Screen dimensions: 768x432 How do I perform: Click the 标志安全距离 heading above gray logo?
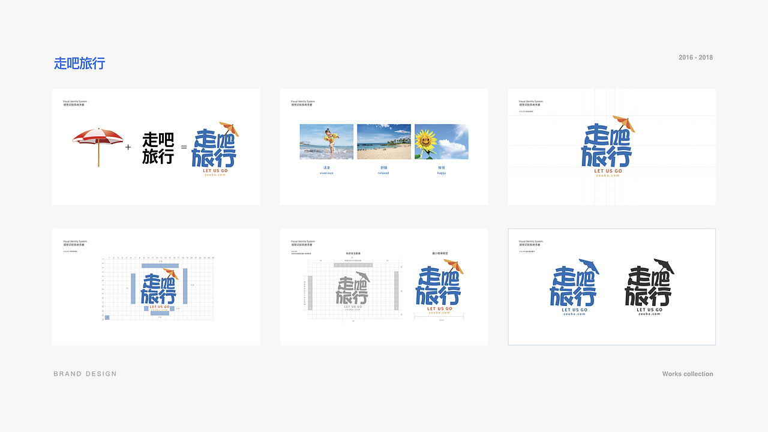click(x=353, y=254)
